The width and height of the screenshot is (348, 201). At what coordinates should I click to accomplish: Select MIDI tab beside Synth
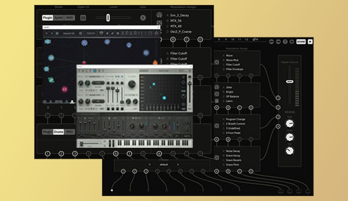(70, 18)
